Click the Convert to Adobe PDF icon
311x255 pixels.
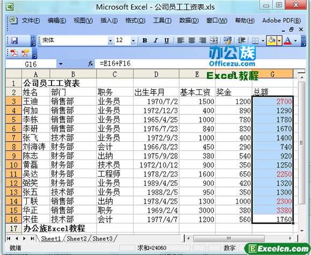pyautogui.click(x=14, y=53)
